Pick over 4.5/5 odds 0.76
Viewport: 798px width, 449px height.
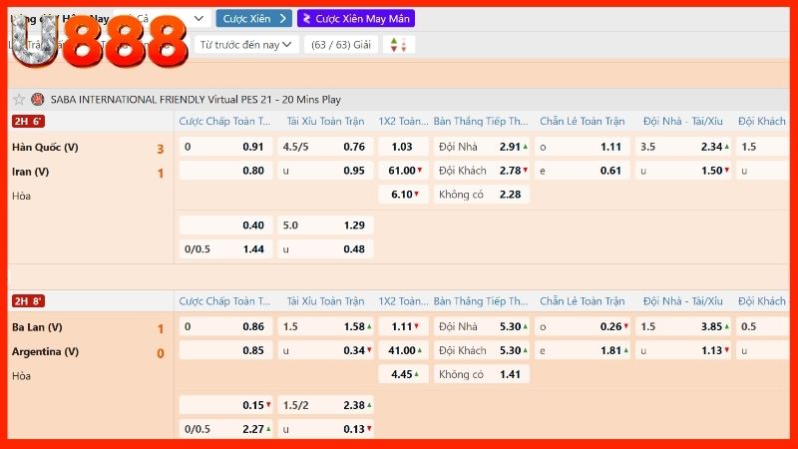click(x=326, y=147)
